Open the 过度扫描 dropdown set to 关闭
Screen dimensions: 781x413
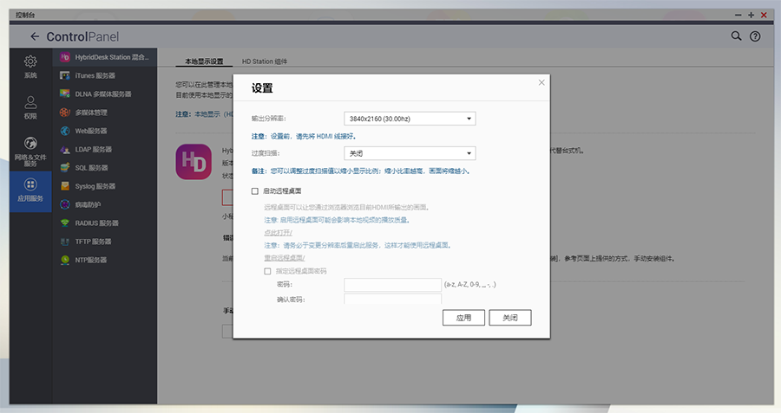point(410,152)
